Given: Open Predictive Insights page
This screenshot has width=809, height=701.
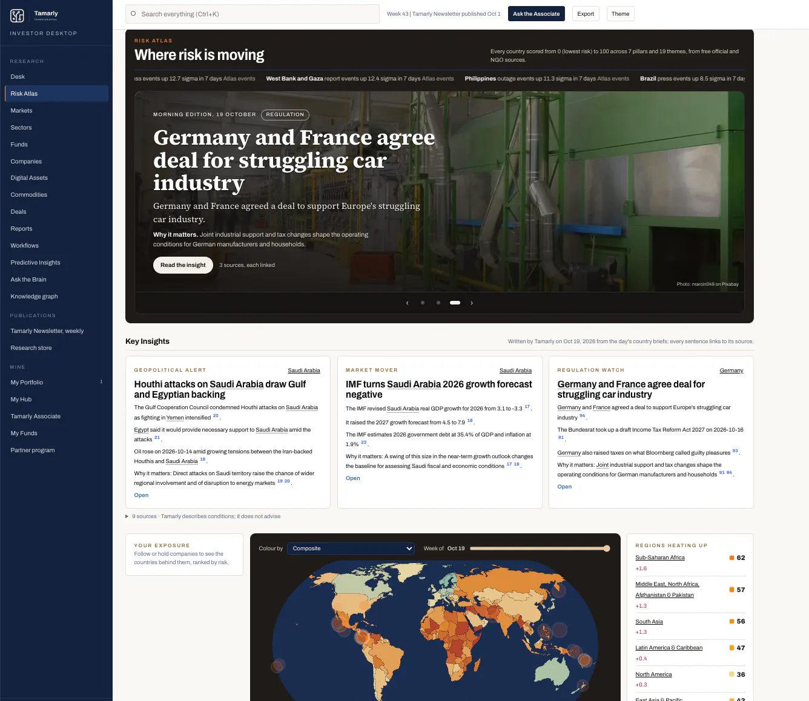Looking at the screenshot, I should (56, 263).
